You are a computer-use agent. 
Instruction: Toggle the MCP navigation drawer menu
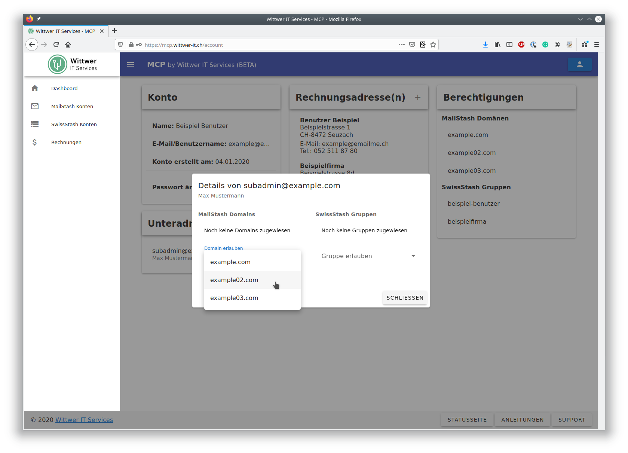coord(131,64)
